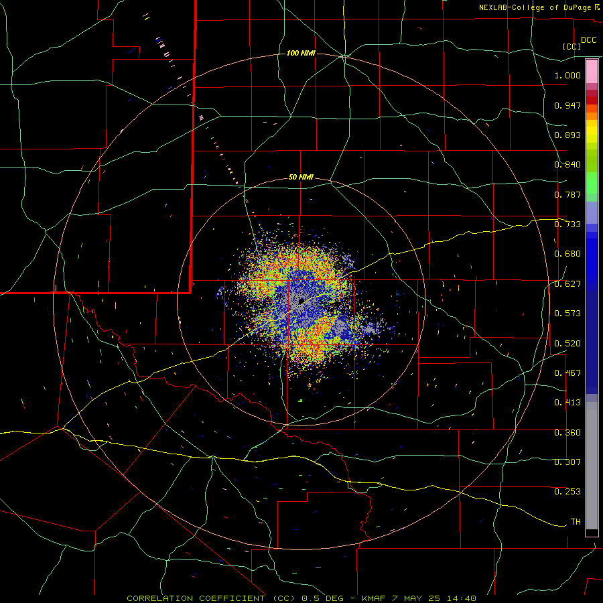This screenshot has height=603, width=603.
Task: Select the 0.520 scale value
Action: pyautogui.click(x=567, y=344)
